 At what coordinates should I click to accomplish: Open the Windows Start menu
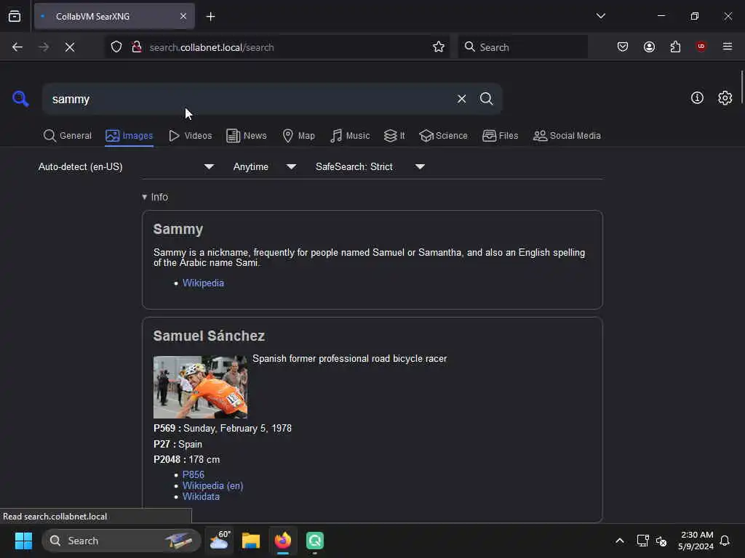(x=23, y=541)
